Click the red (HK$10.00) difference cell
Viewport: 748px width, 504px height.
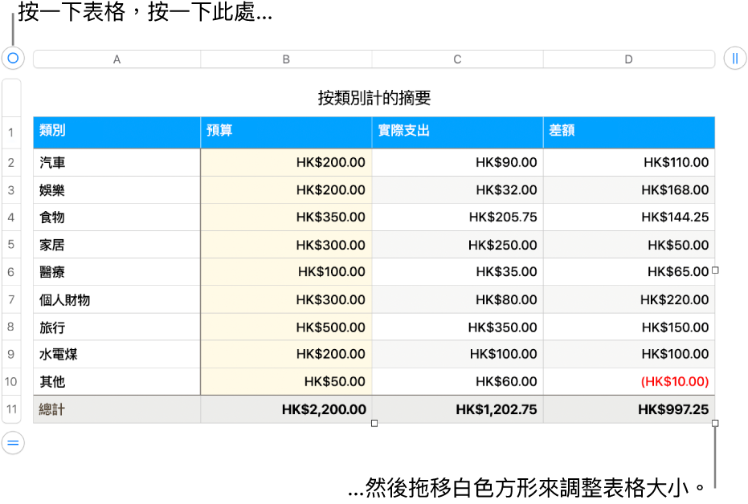tap(629, 381)
